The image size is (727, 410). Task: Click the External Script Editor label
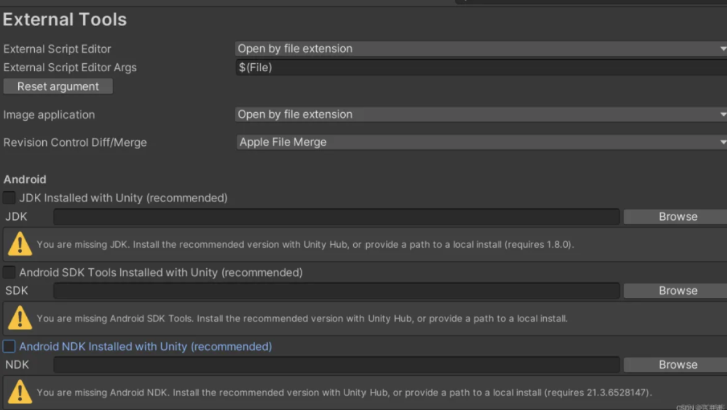pyautogui.click(x=57, y=49)
